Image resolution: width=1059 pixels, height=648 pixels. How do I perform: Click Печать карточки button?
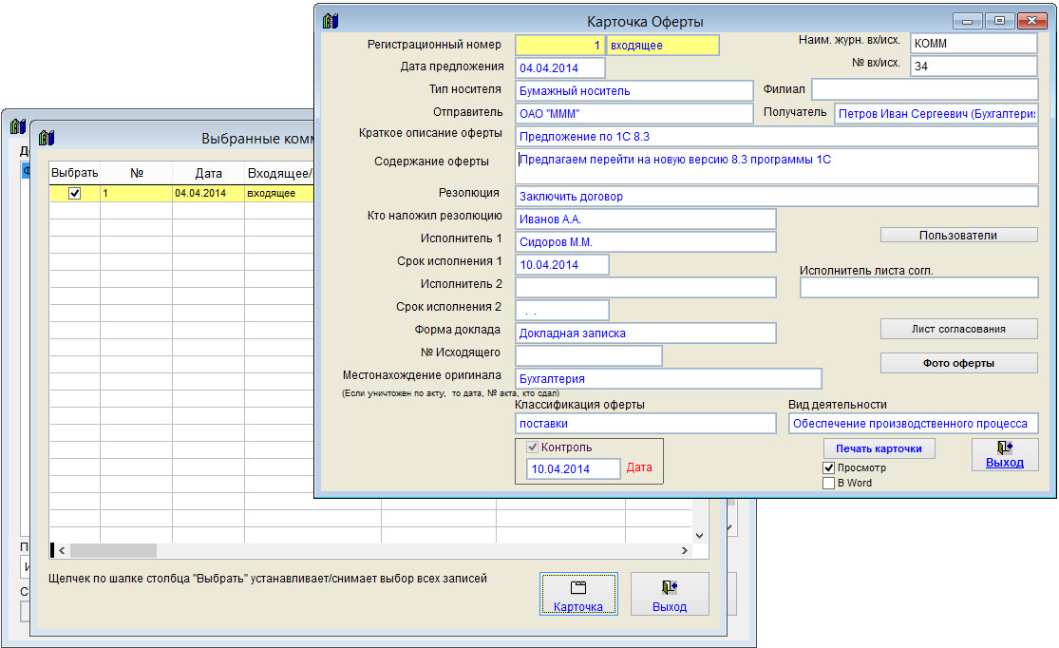879,448
